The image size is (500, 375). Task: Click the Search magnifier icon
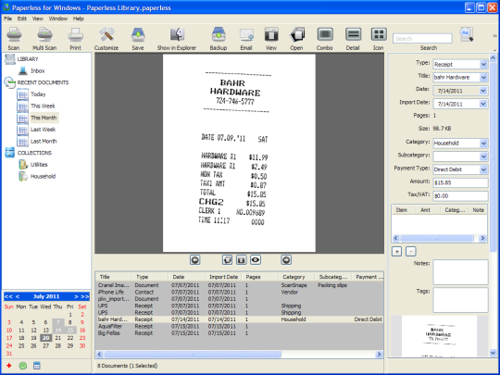pyautogui.click(x=467, y=34)
